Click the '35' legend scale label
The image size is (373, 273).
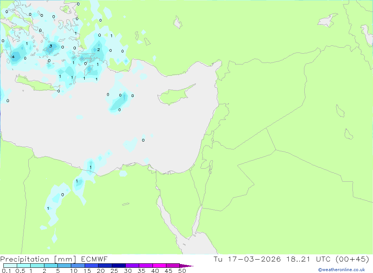(141, 271)
